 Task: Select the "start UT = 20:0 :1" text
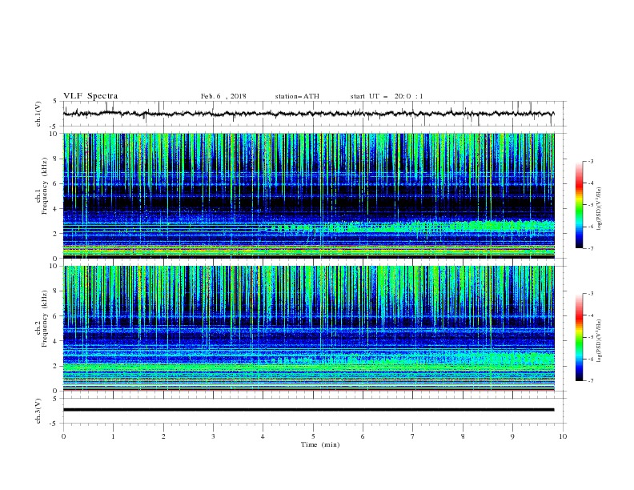[x=387, y=96]
